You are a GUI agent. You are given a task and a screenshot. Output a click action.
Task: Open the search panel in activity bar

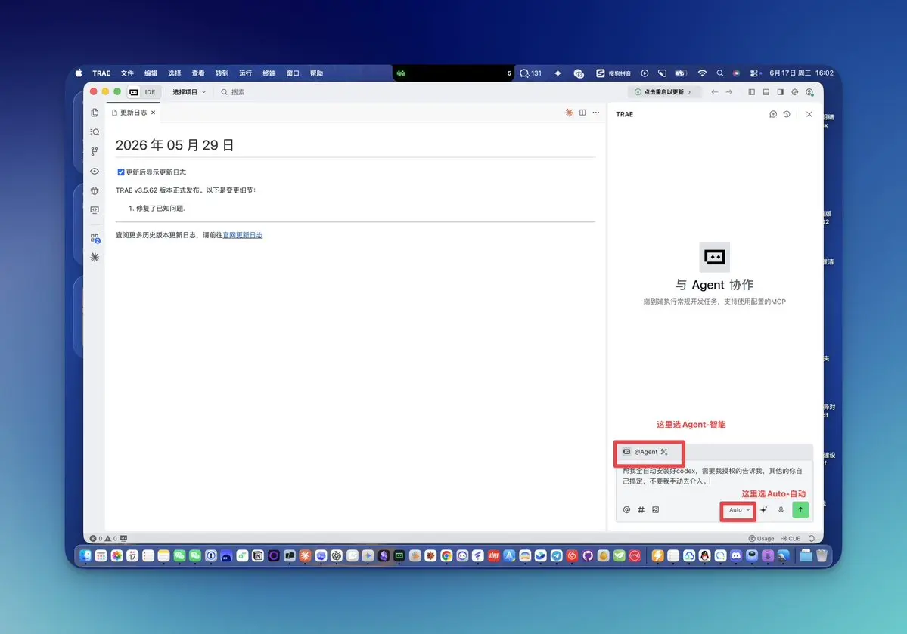click(x=95, y=131)
